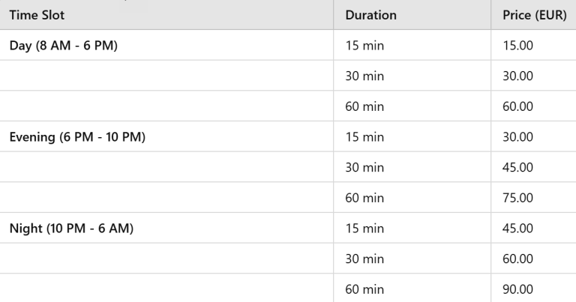Viewport: 576px width, 302px height.
Task: Click the 90.00 price cell
Action: 518,289
